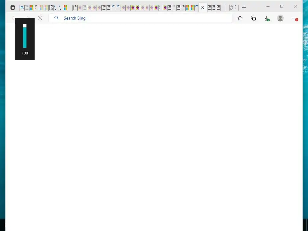Image resolution: width=308 pixels, height=231 pixels.
Task: Minimize the browser window
Action: [268, 7]
